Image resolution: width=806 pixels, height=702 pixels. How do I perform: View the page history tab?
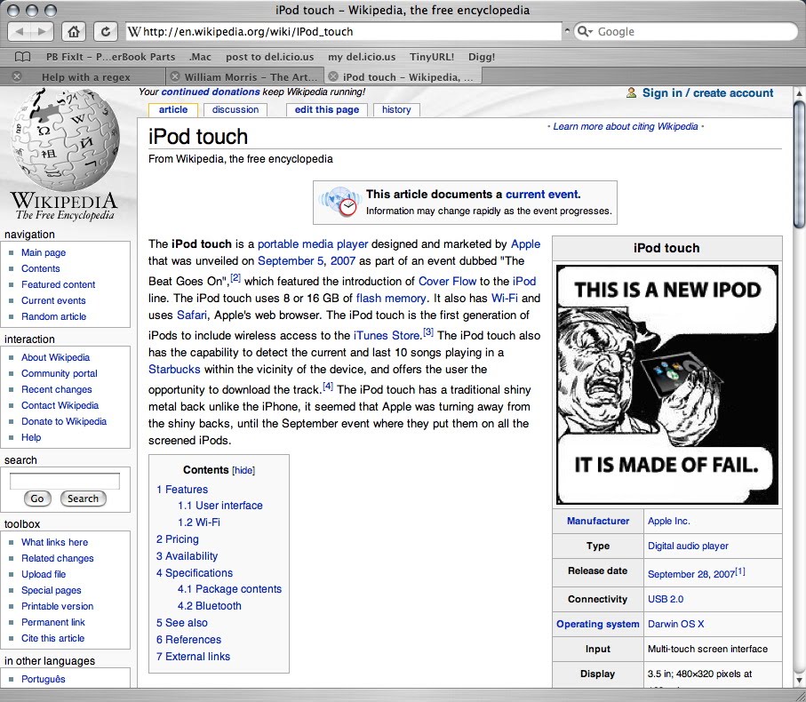pyautogui.click(x=396, y=109)
